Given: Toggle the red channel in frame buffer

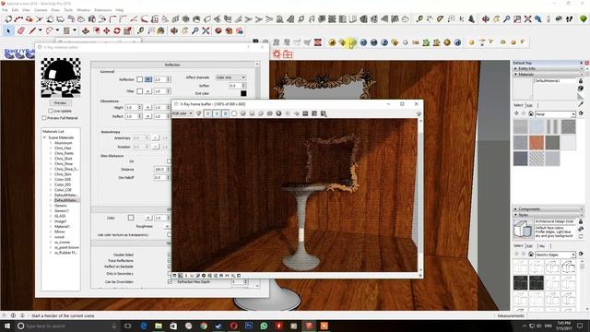Looking at the screenshot, I should pos(207,113).
